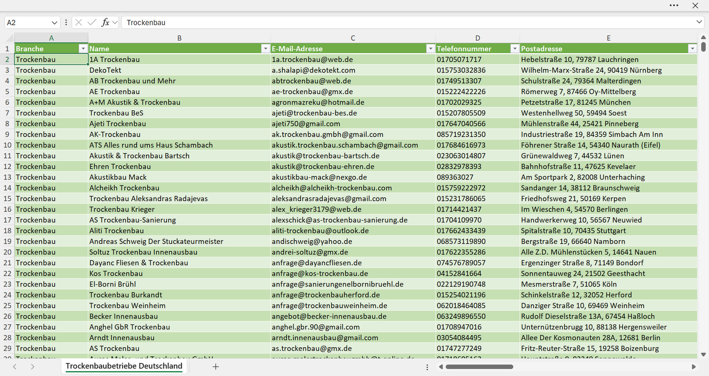Select address Spitalstraße 10, 70435 Stuttgart
The height and width of the screenshot is (376, 709).
coord(609,230)
